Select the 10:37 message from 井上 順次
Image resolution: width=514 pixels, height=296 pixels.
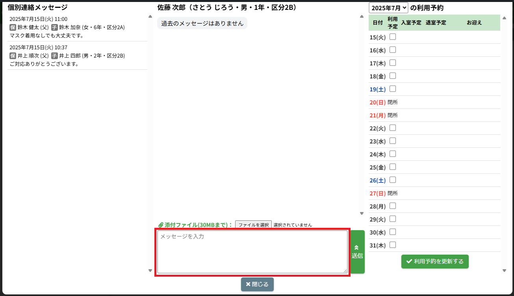[77, 56]
